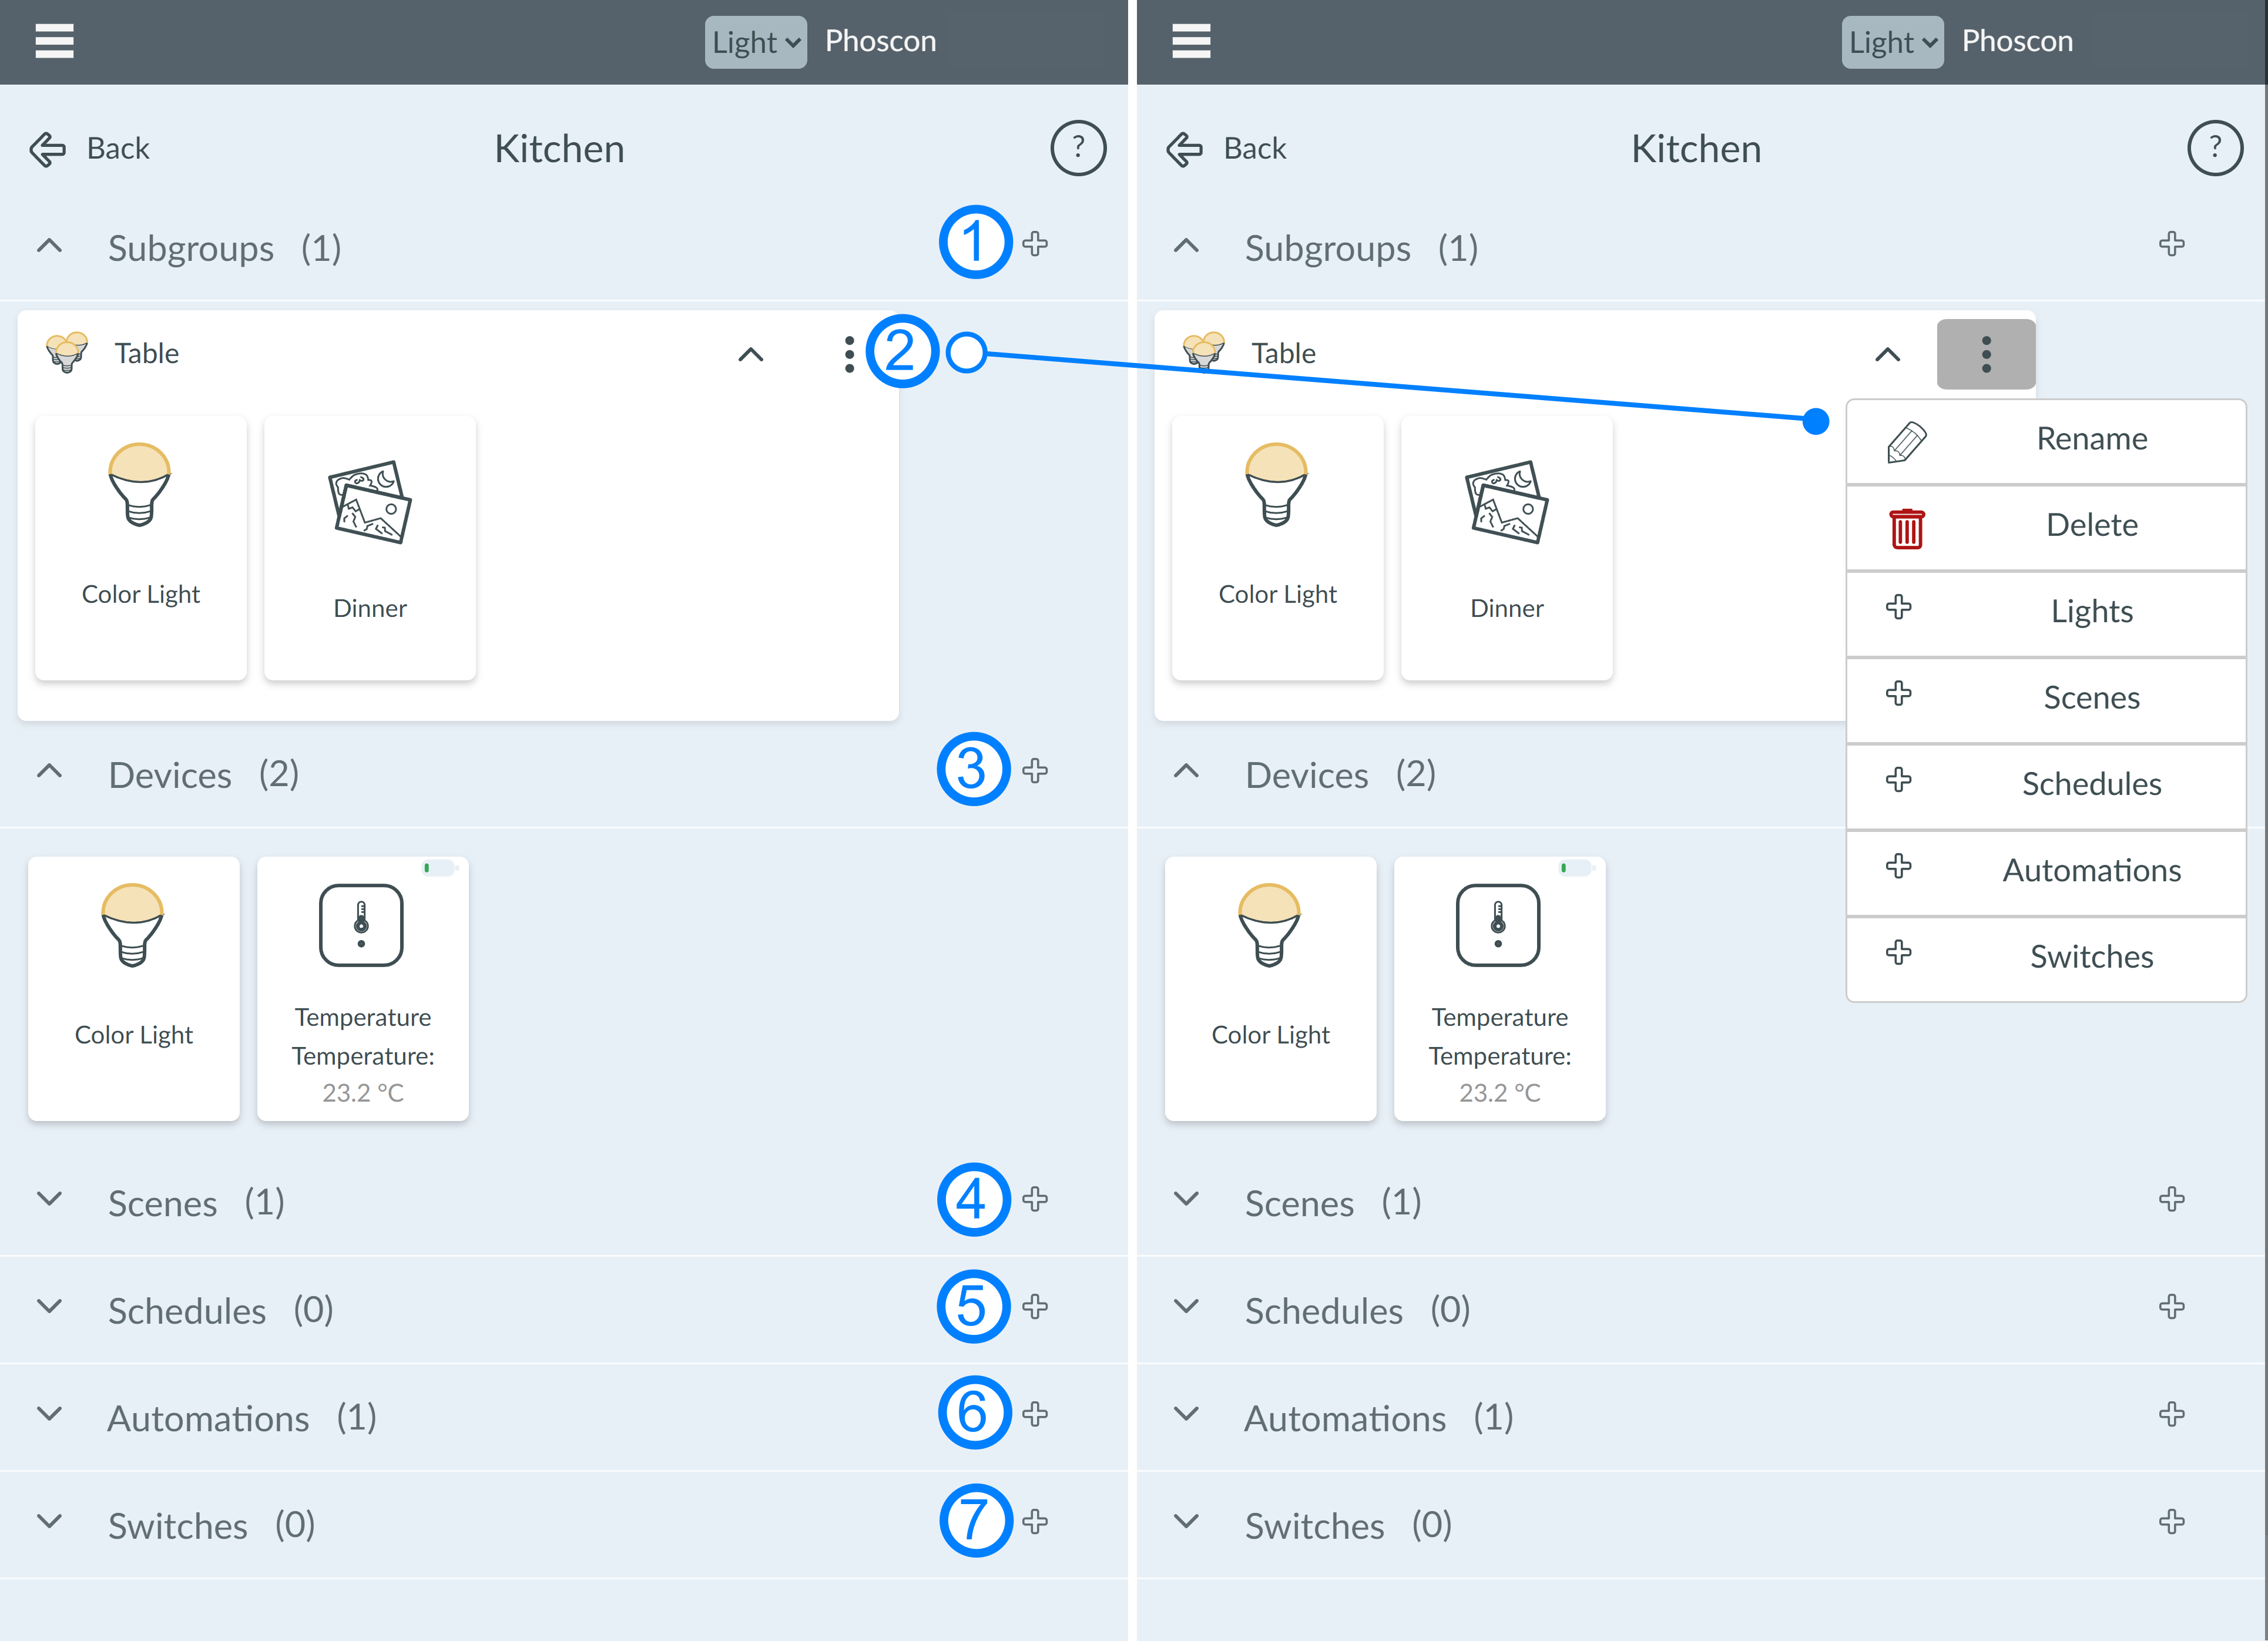The image size is (2268, 1641).
Task: Click highlighted three-dot button in right panel
Action: tap(1986, 354)
